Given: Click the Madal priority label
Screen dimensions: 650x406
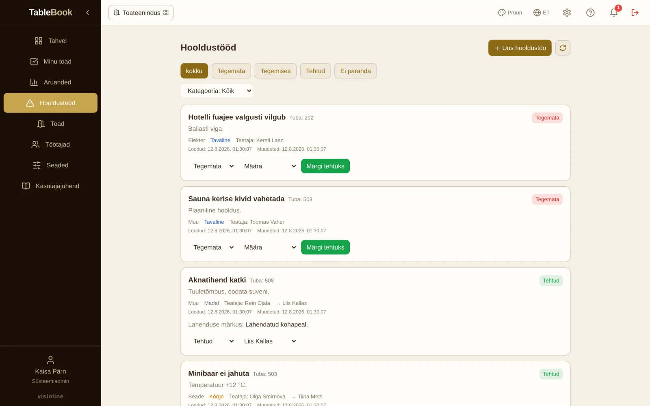Looking at the screenshot, I should click(212, 303).
